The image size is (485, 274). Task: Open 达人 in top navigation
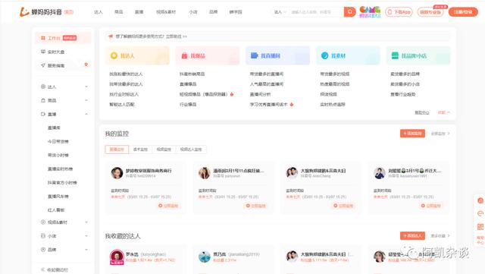click(x=99, y=12)
